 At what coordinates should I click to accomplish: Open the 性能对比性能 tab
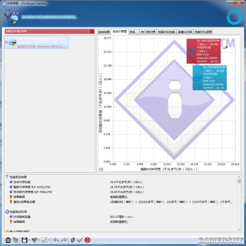click(x=166, y=32)
